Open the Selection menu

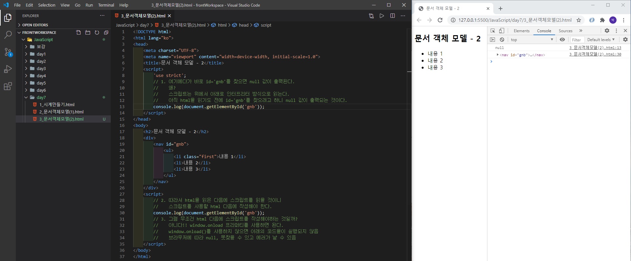tap(47, 5)
